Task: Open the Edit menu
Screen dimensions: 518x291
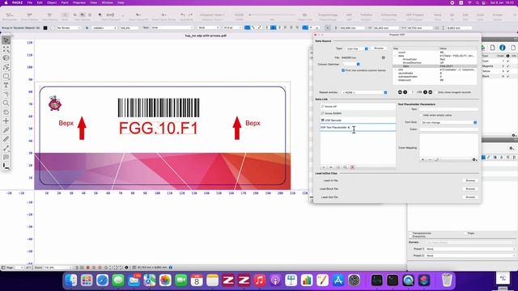Action: click(40, 2)
